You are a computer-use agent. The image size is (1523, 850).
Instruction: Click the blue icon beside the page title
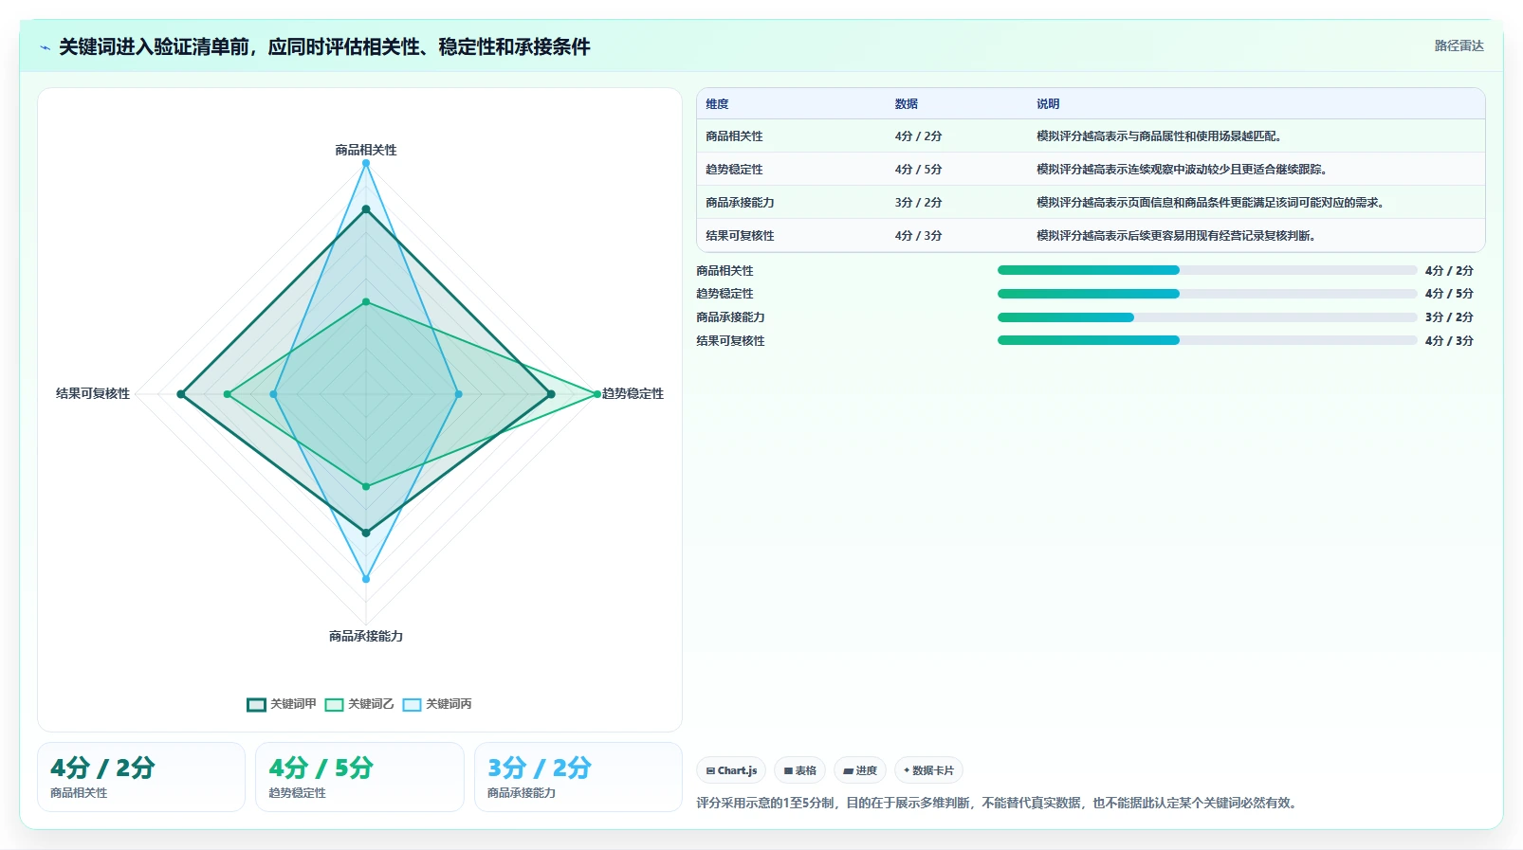pyautogui.click(x=45, y=47)
